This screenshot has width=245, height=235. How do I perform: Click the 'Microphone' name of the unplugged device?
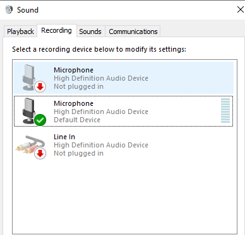(74, 70)
